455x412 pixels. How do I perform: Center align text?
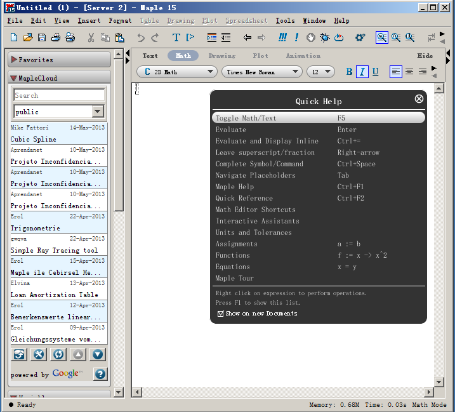(409, 72)
